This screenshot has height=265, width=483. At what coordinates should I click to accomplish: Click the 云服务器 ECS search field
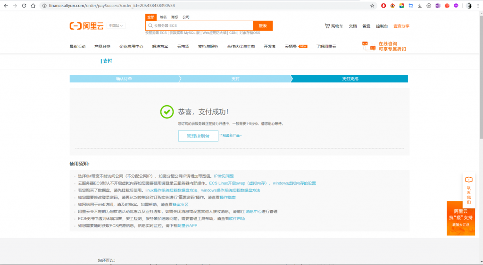200,25
